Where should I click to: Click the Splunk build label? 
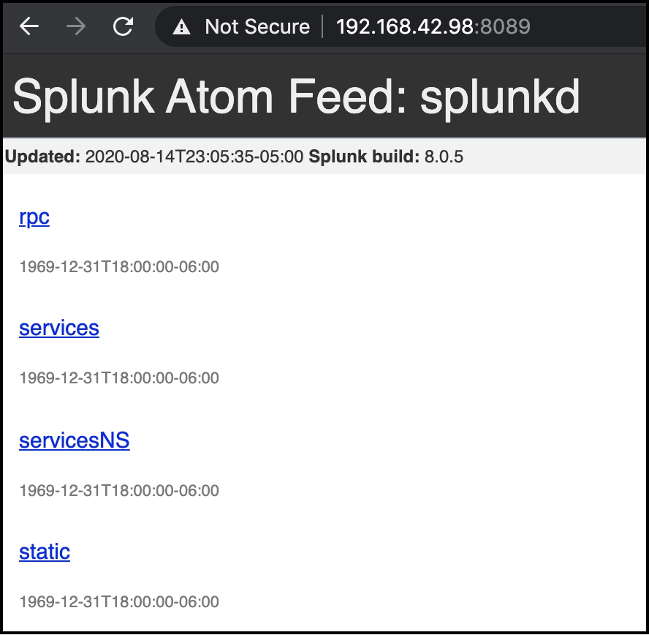click(364, 157)
